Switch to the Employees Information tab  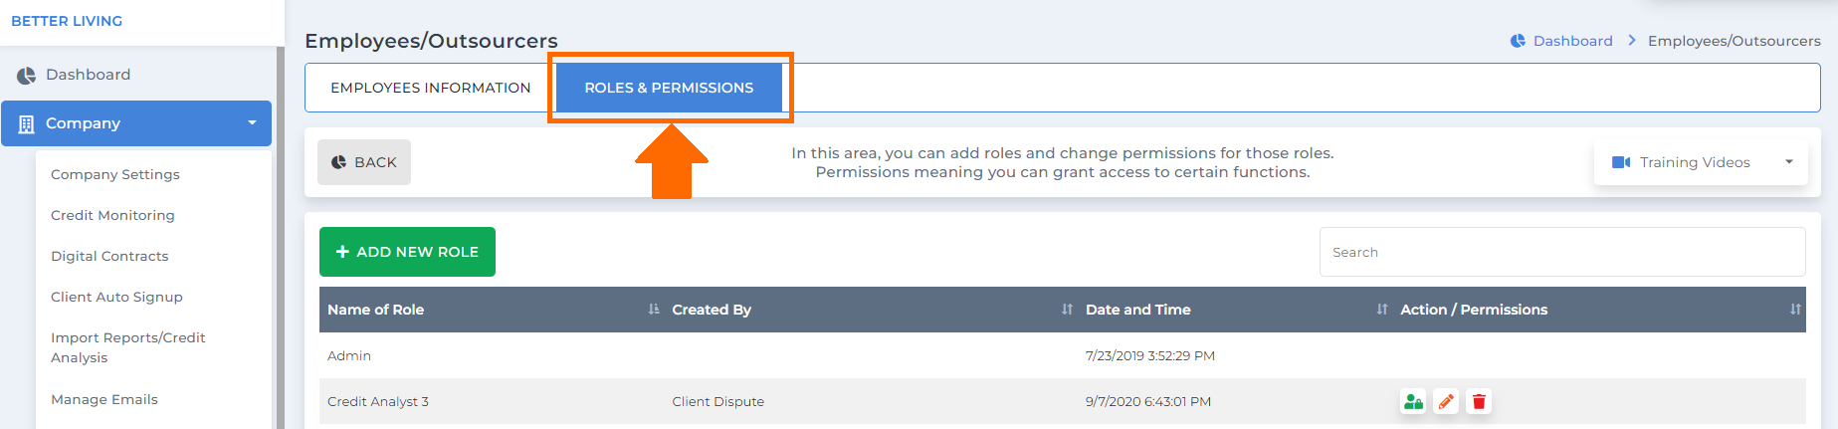click(x=431, y=88)
